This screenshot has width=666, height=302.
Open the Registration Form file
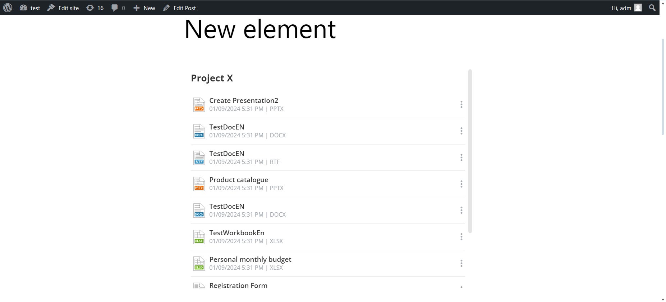pyautogui.click(x=238, y=285)
